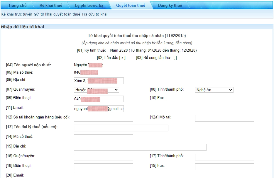Viewport: 274px width, 178px height.
Task: Click the tax agent Địa chỉ field
Action: click(140, 147)
